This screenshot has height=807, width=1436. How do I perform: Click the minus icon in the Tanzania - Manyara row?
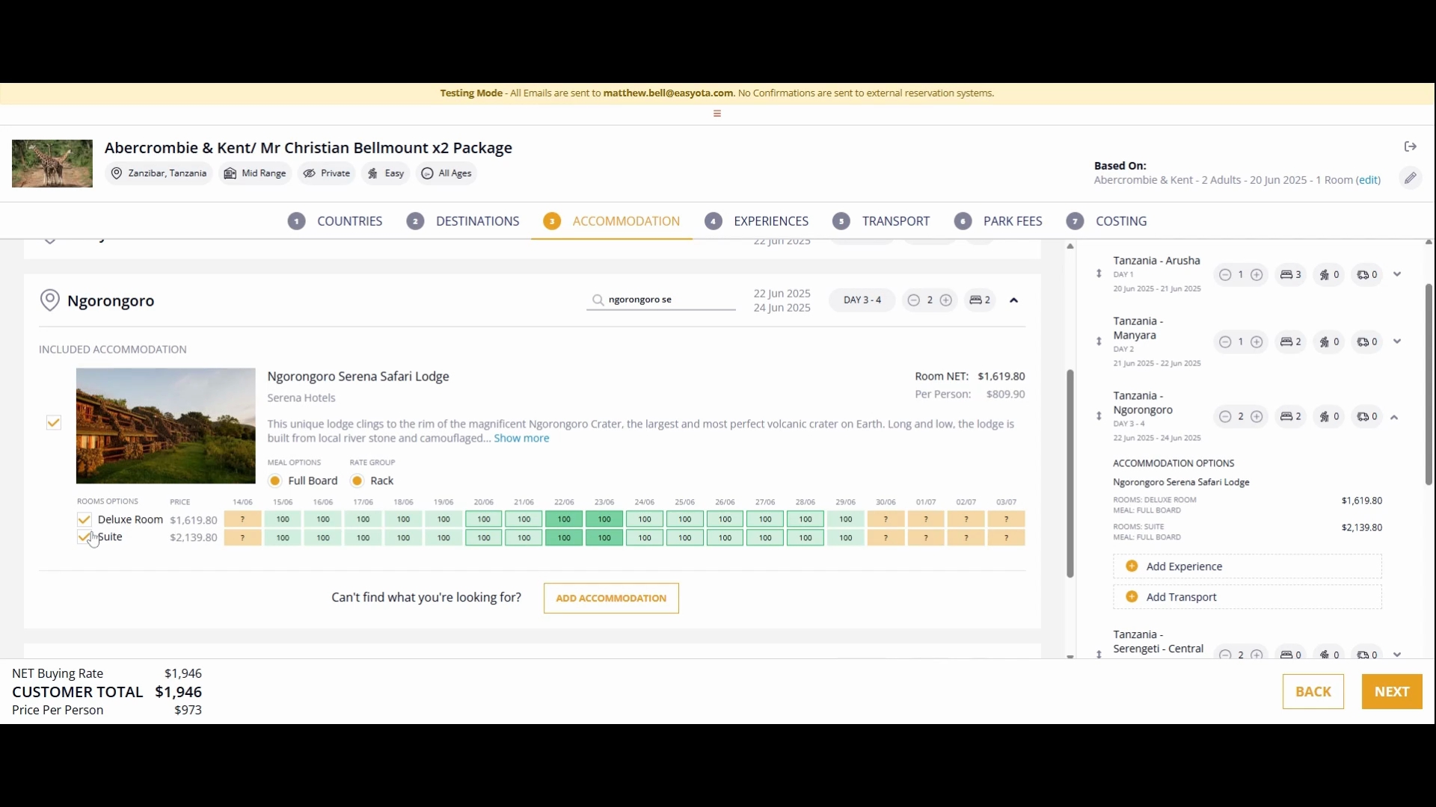coord(1225,342)
